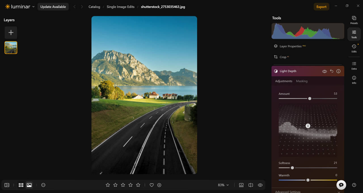
Task: Add a new layer with the plus button
Action: 11,33
